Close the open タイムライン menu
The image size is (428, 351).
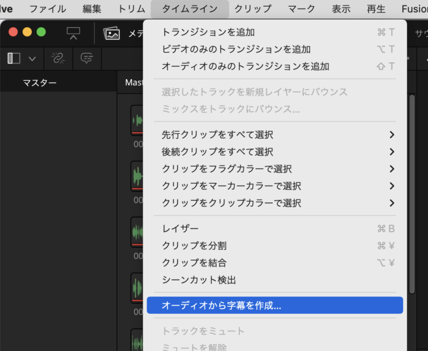[189, 9]
